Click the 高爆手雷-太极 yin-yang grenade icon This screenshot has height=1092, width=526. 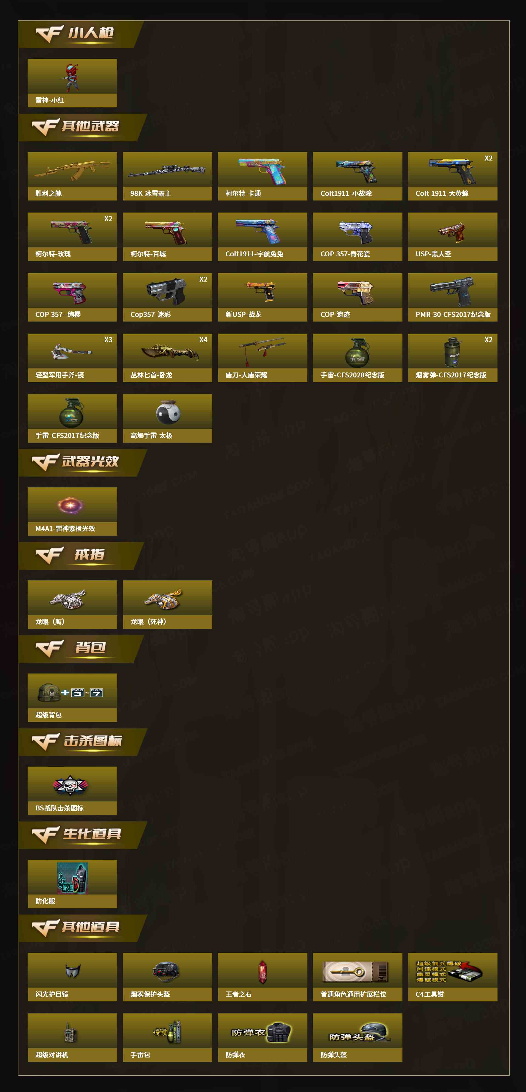pos(168,412)
